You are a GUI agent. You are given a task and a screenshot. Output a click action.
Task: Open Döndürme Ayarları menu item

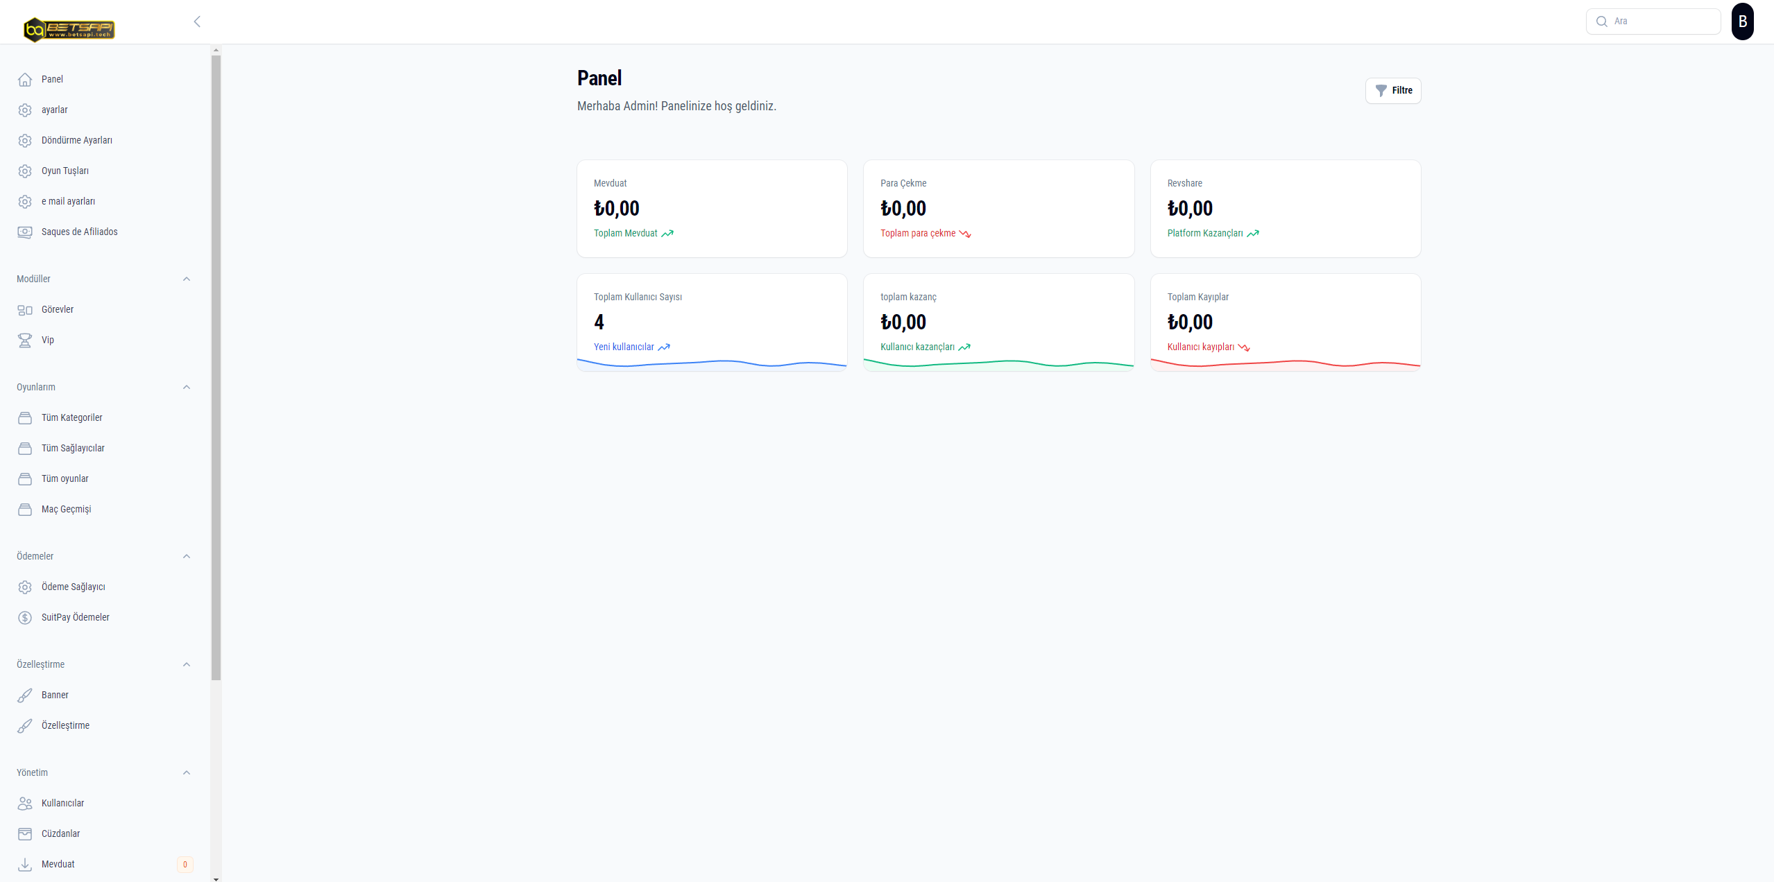[x=76, y=141]
